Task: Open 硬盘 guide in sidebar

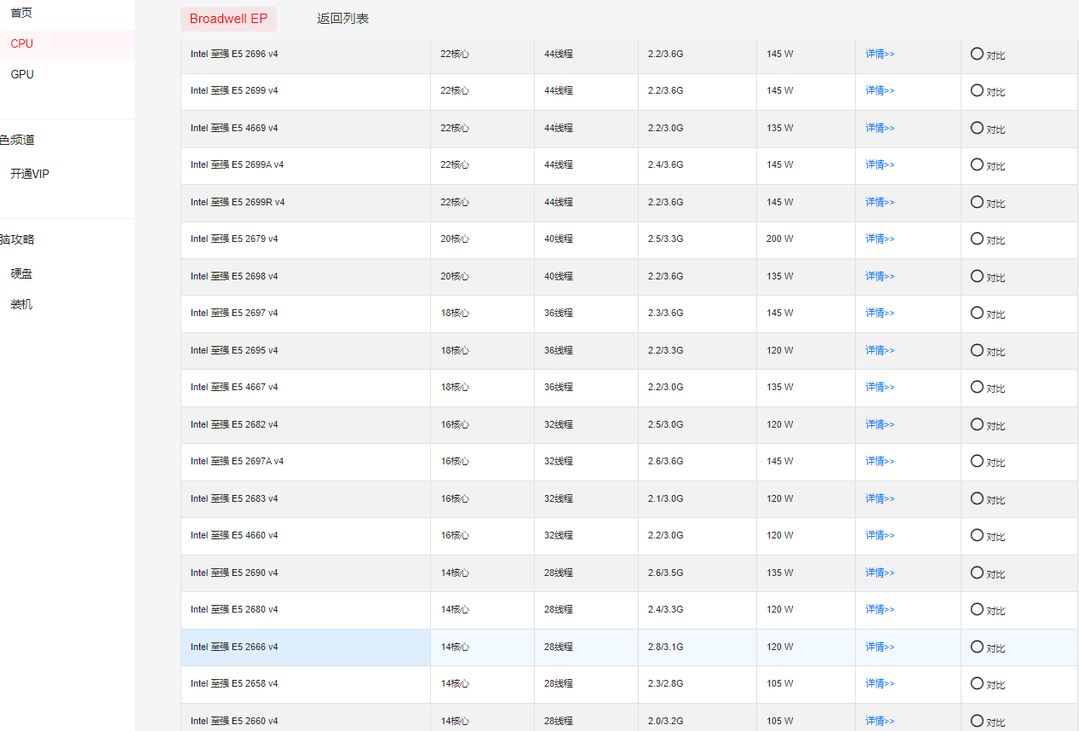Action: coord(21,273)
